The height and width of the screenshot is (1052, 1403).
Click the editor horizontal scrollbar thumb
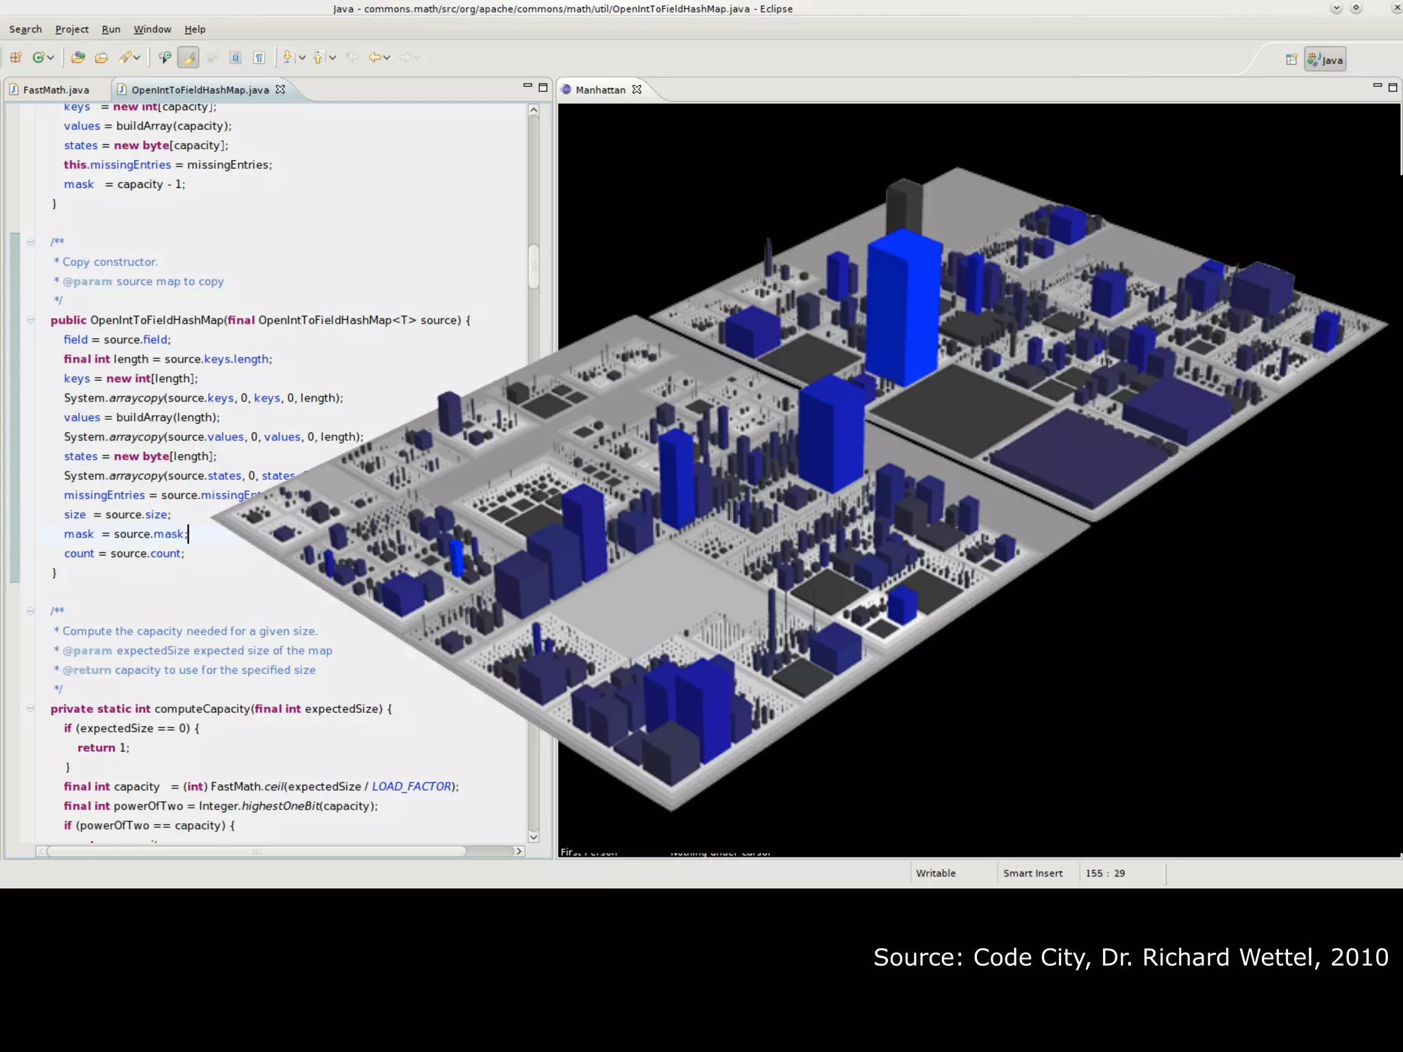pos(256,851)
